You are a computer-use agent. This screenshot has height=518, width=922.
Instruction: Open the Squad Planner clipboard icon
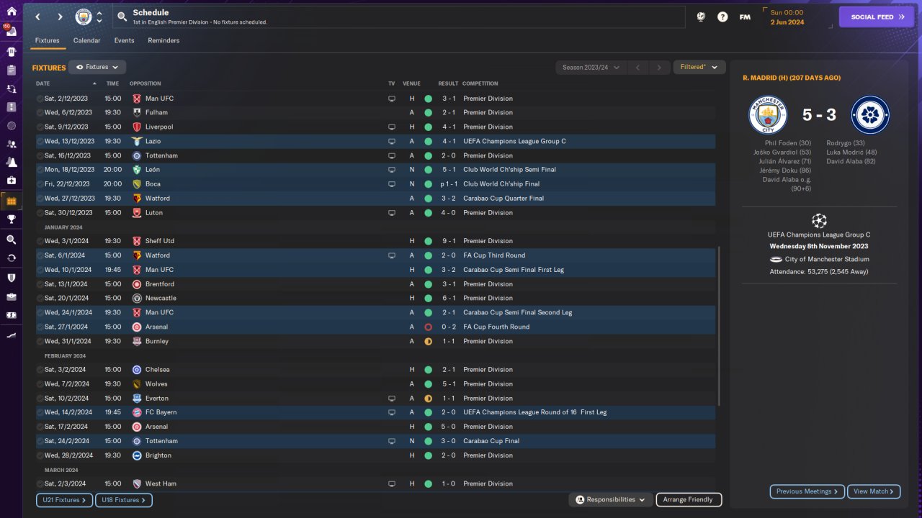[x=11, y=71]
